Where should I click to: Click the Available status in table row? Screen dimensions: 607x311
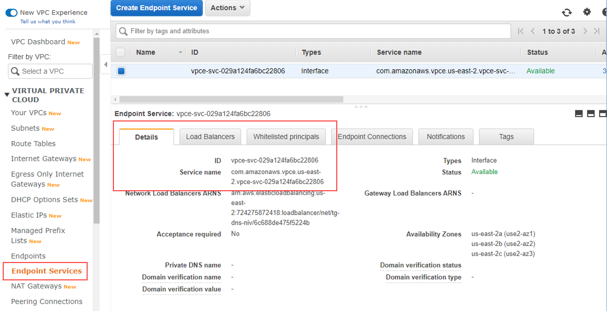541,71
